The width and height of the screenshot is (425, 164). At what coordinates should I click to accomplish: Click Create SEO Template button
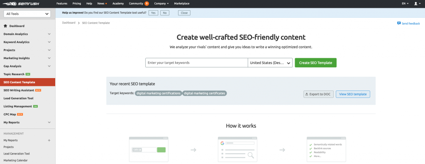coord(315,62)
